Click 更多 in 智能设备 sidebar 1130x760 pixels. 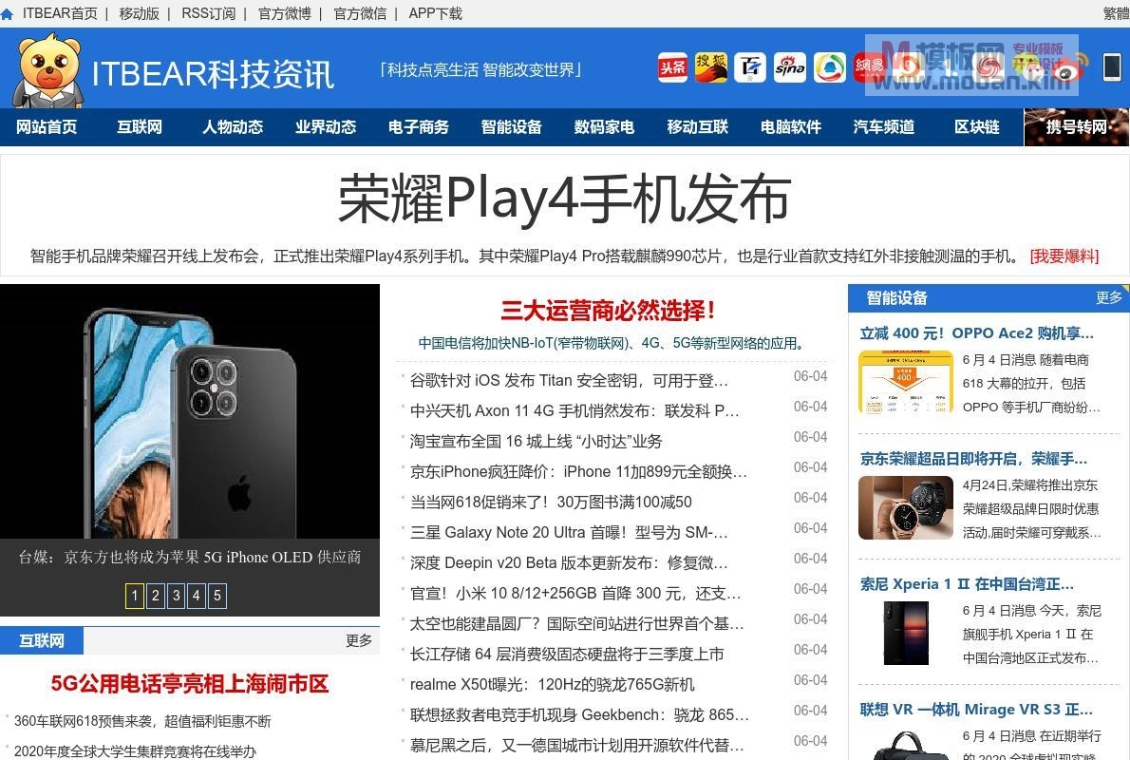(1108, 297)
